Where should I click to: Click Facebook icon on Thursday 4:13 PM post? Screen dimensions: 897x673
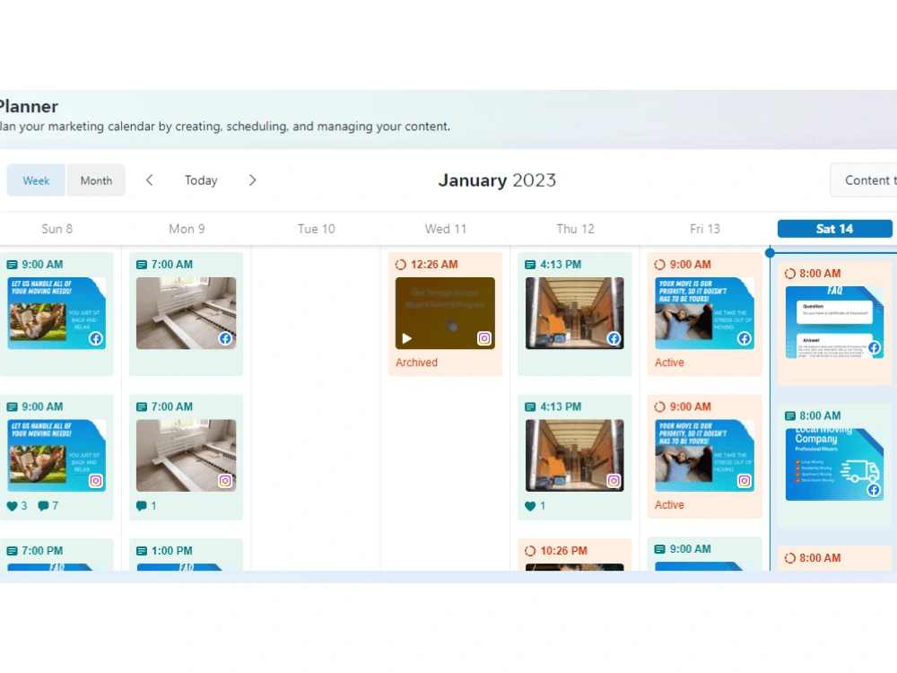(x=614, y=339)
